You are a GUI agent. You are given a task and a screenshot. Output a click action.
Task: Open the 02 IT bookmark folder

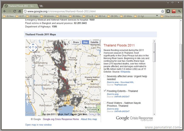(x=20, y=16)
